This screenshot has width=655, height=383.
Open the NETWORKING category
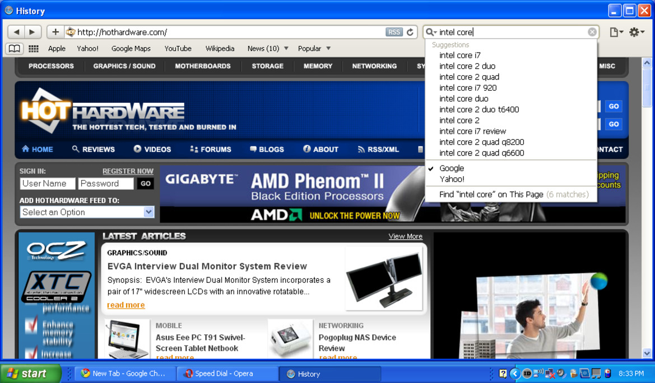pos(374,66)
